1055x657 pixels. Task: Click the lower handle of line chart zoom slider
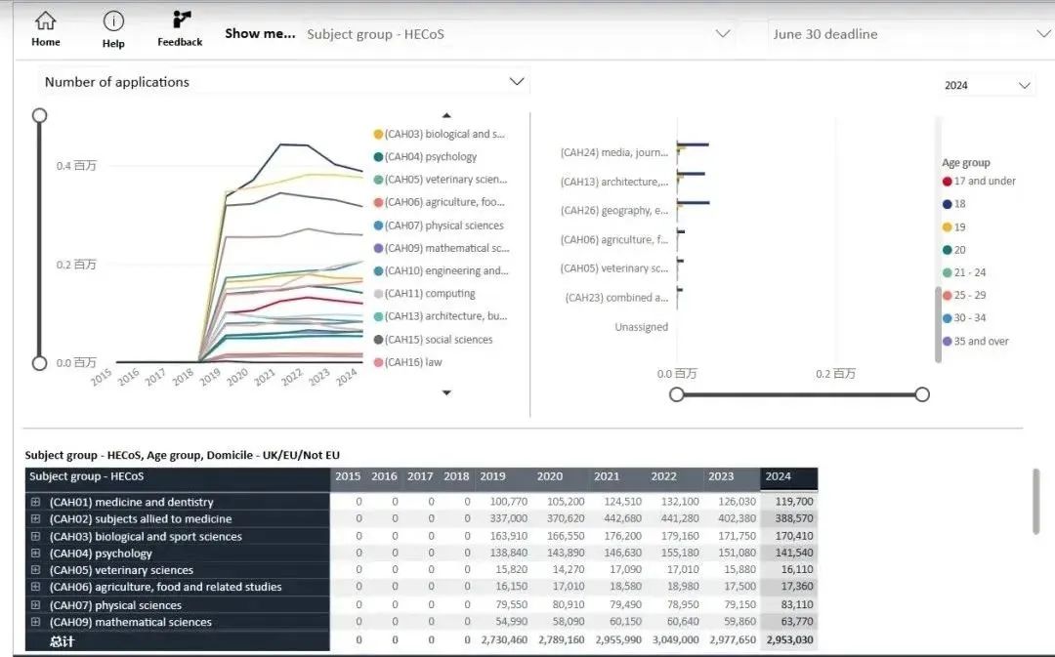point(40,363)
